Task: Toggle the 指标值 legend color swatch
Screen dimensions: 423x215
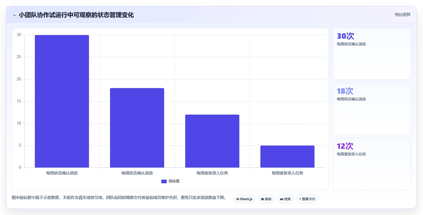Action: pos(164,181)
